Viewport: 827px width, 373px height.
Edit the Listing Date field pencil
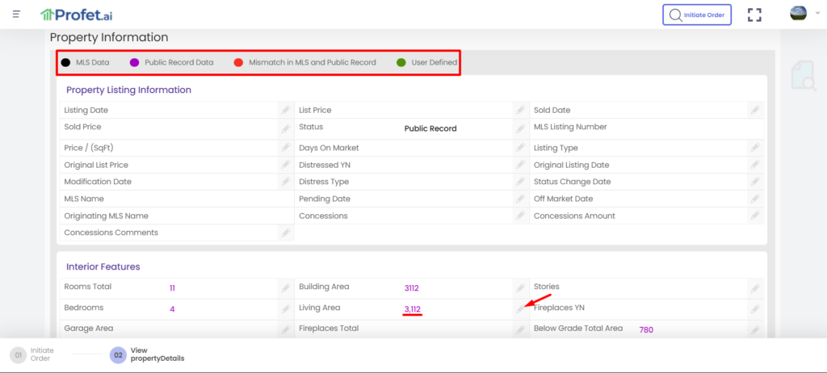click(285, 110)
